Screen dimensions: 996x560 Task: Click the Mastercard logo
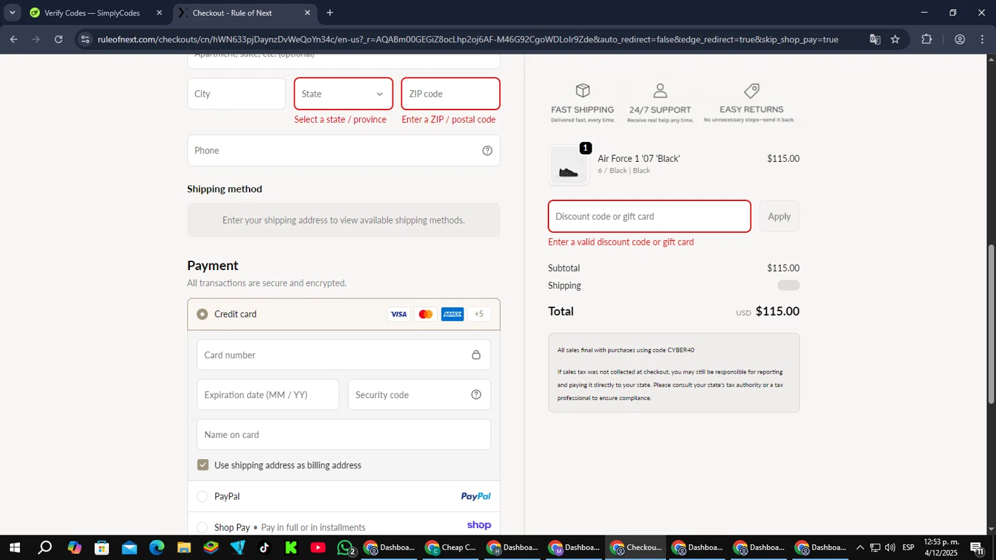click(426, 315)
